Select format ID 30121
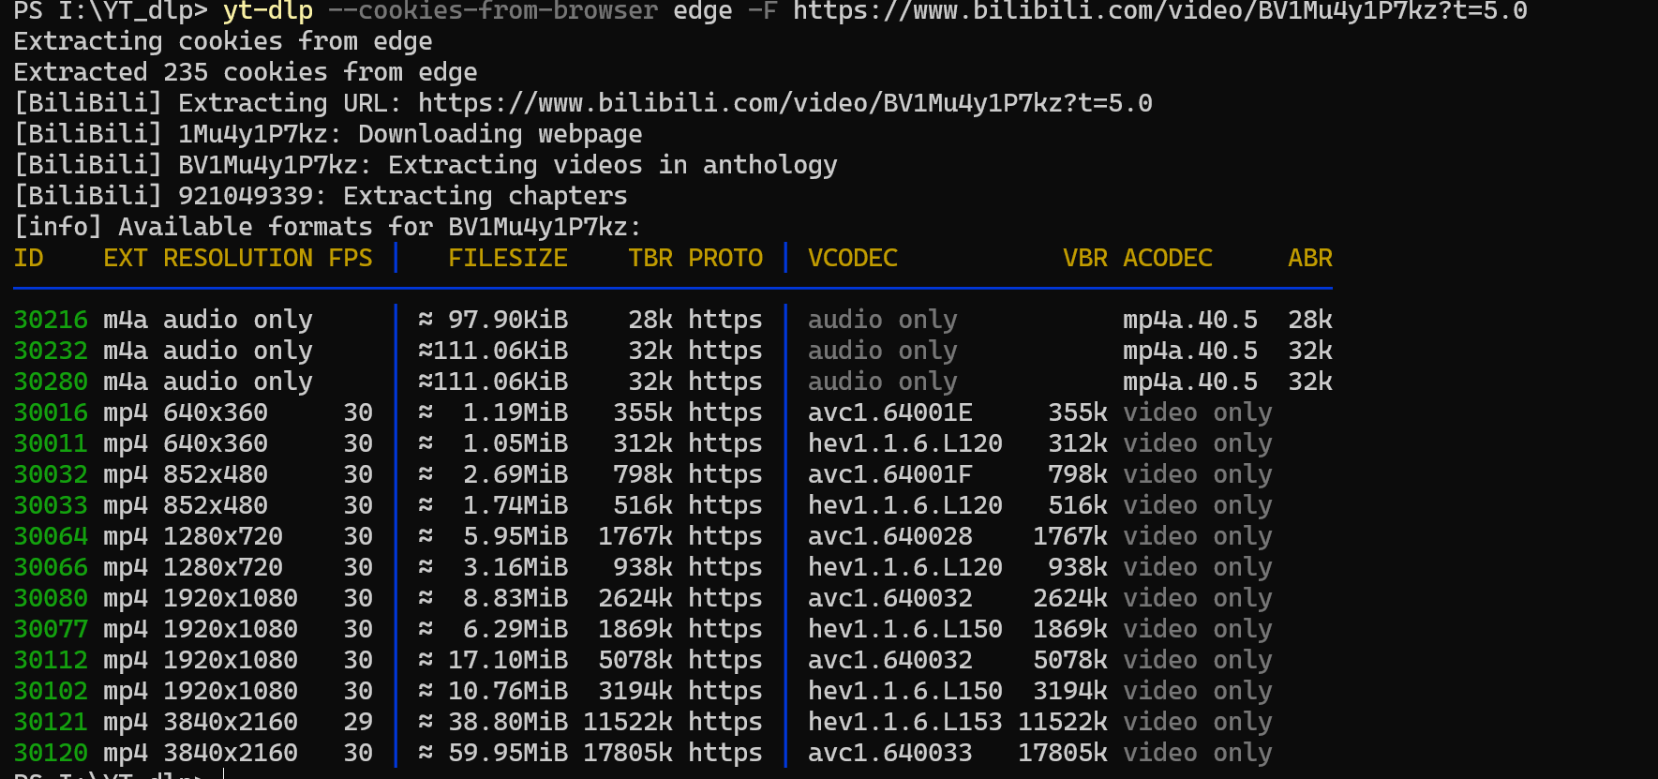This screenshot has width=1658, height=779. tap(51, 722)
